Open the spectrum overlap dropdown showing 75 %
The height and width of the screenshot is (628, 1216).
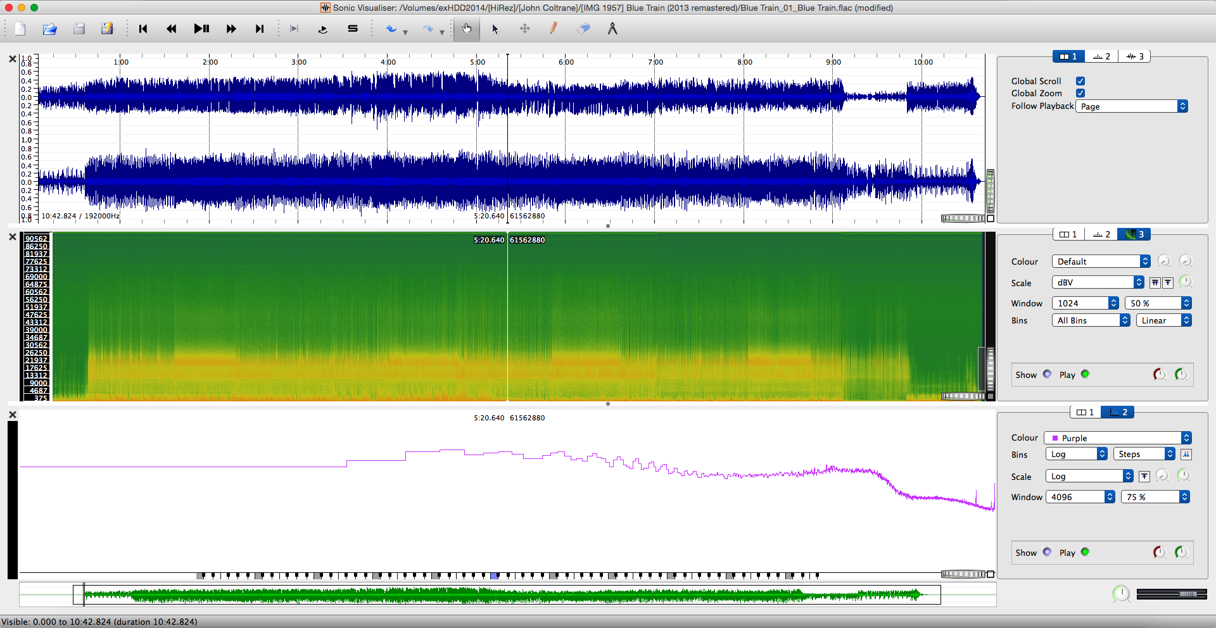click(x=1156, y=497)
